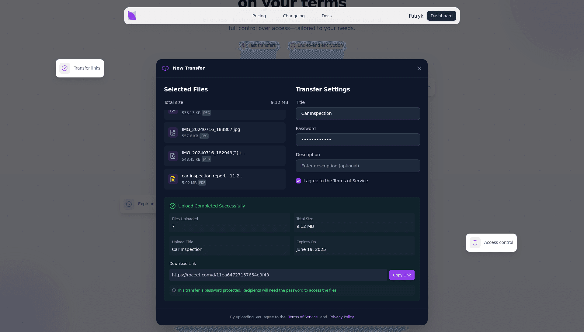Open footer Terms of Service link
The height and width of the screenshot is (332, 584).
tap(303, 317)
